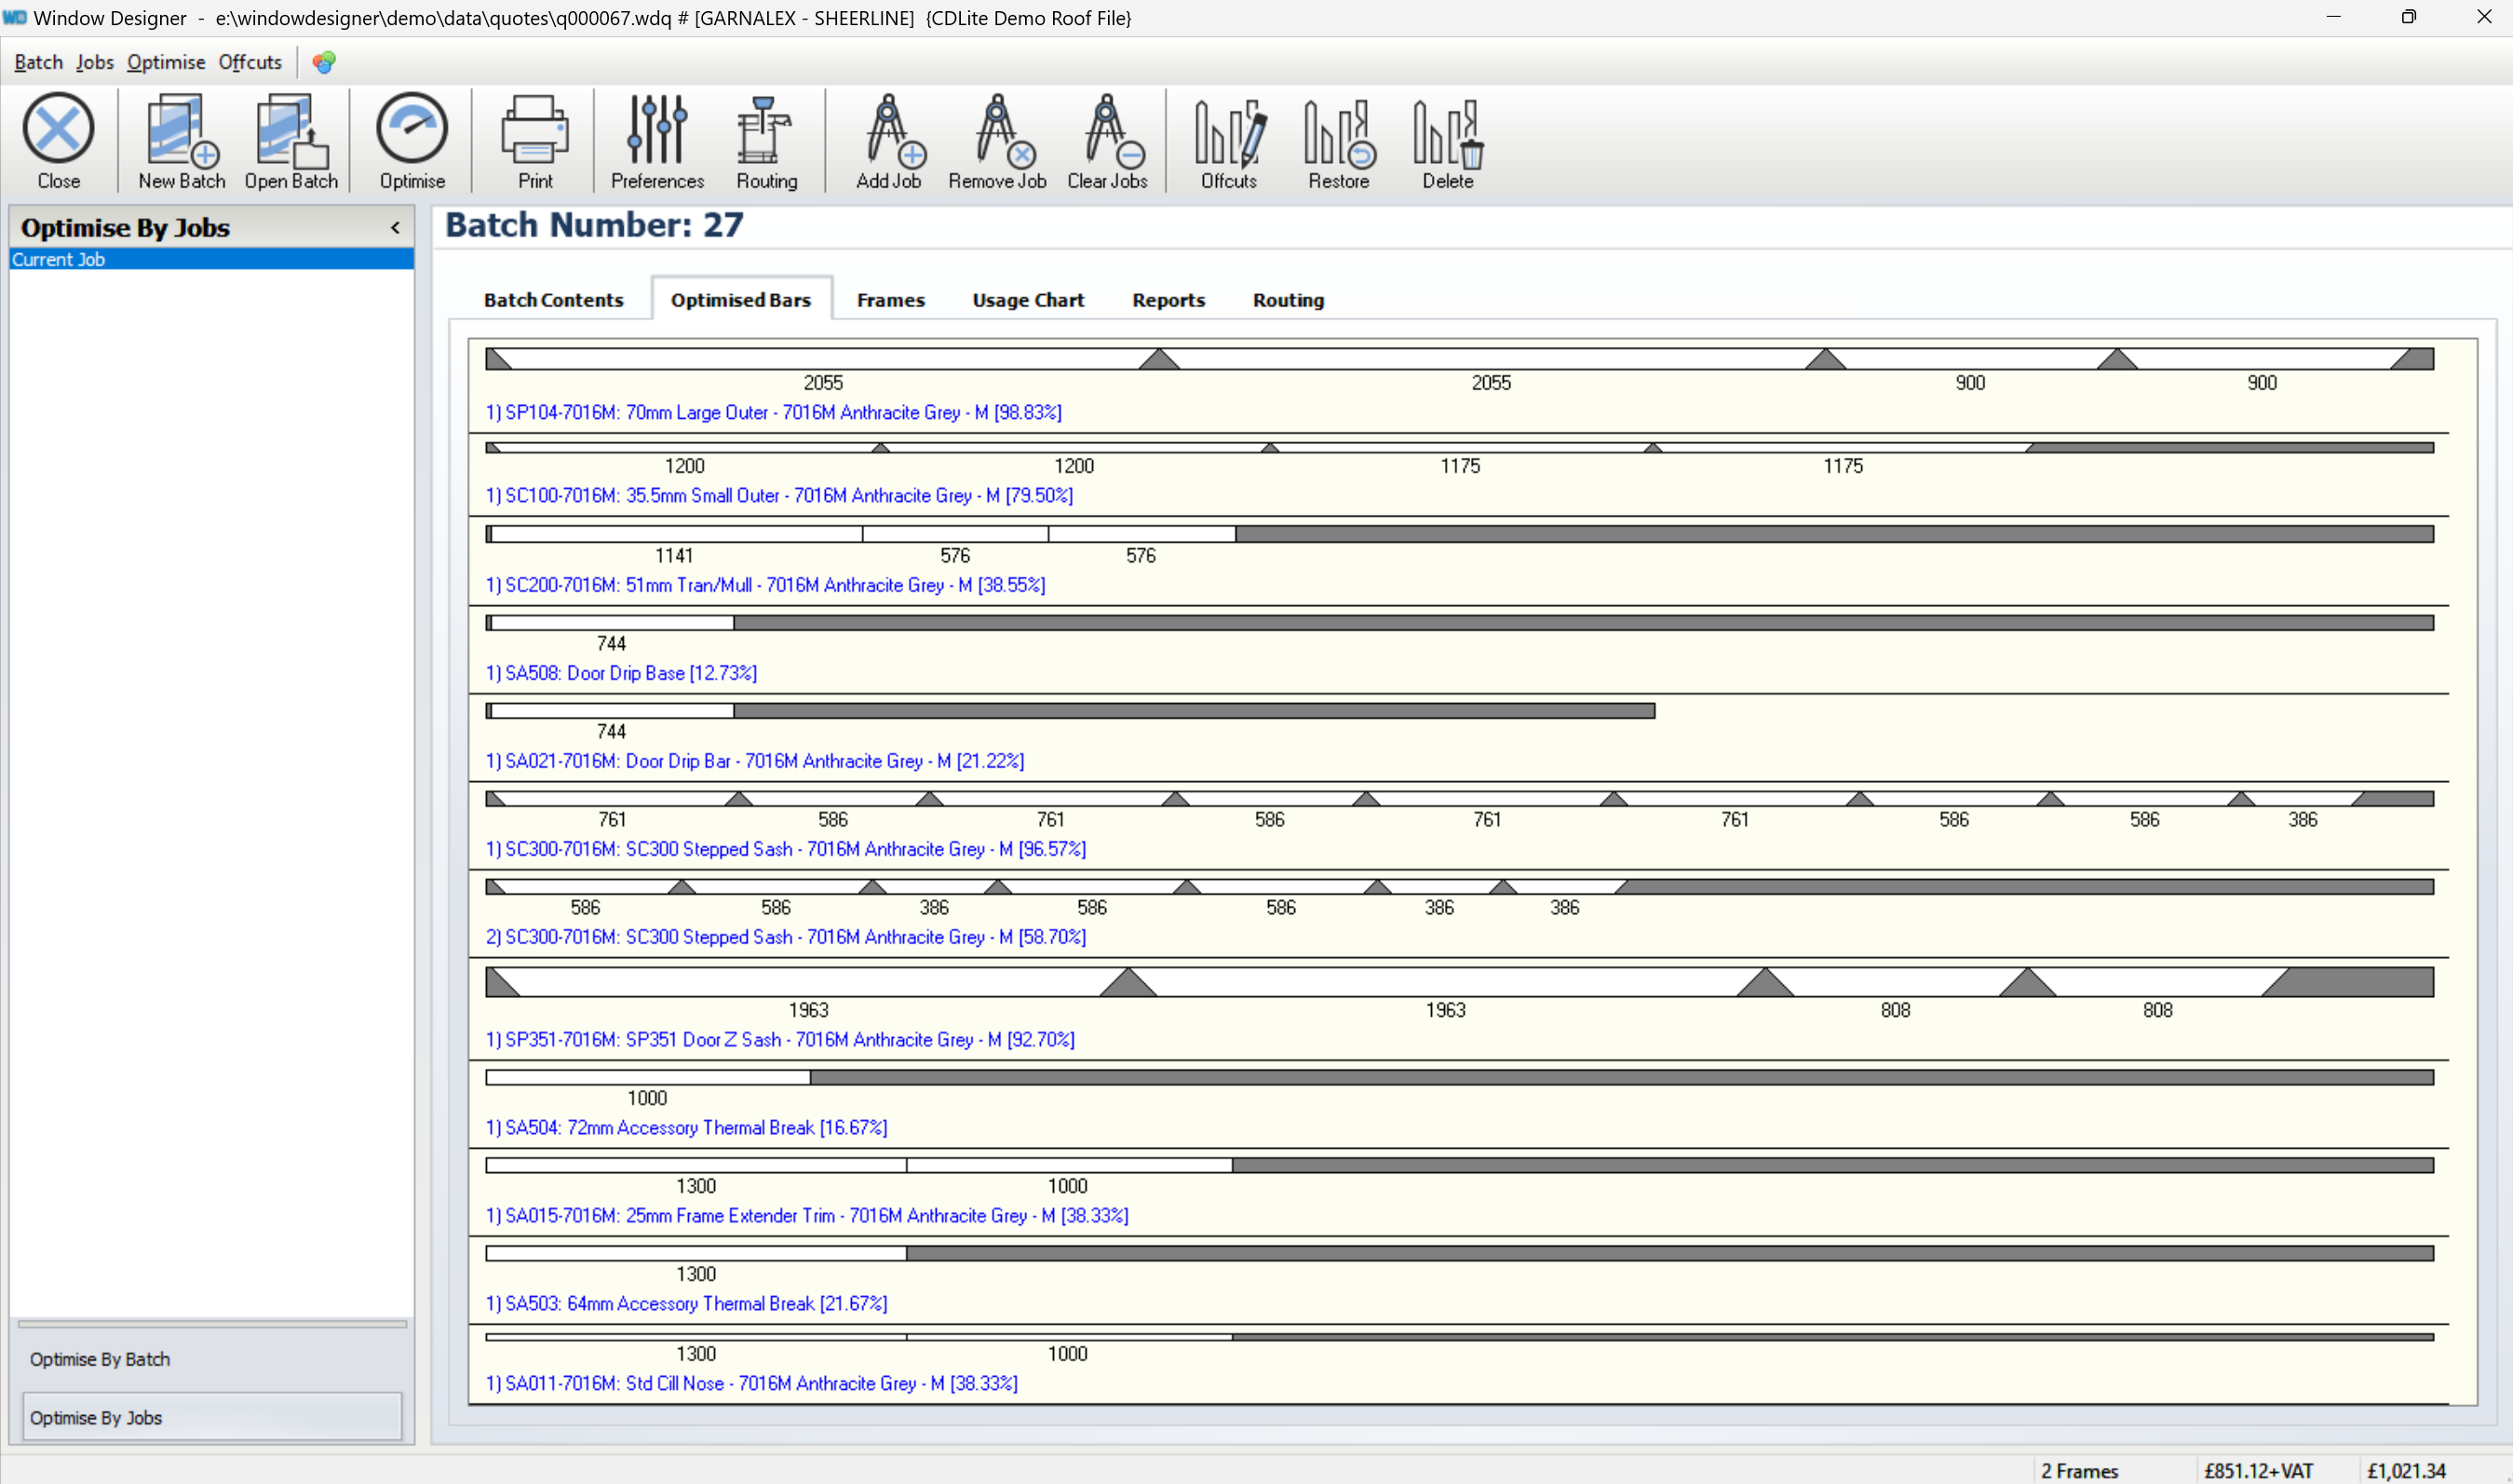Screen dimensions: 2513x1484
Task: Open the Optimise menu
Action: click(165, 62)
